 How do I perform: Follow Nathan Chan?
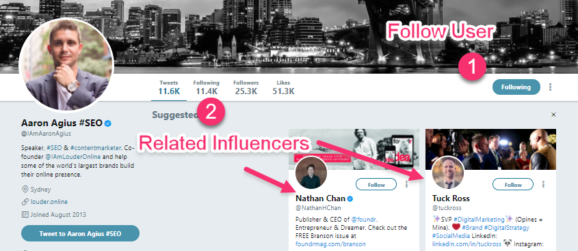pos(376,184)
